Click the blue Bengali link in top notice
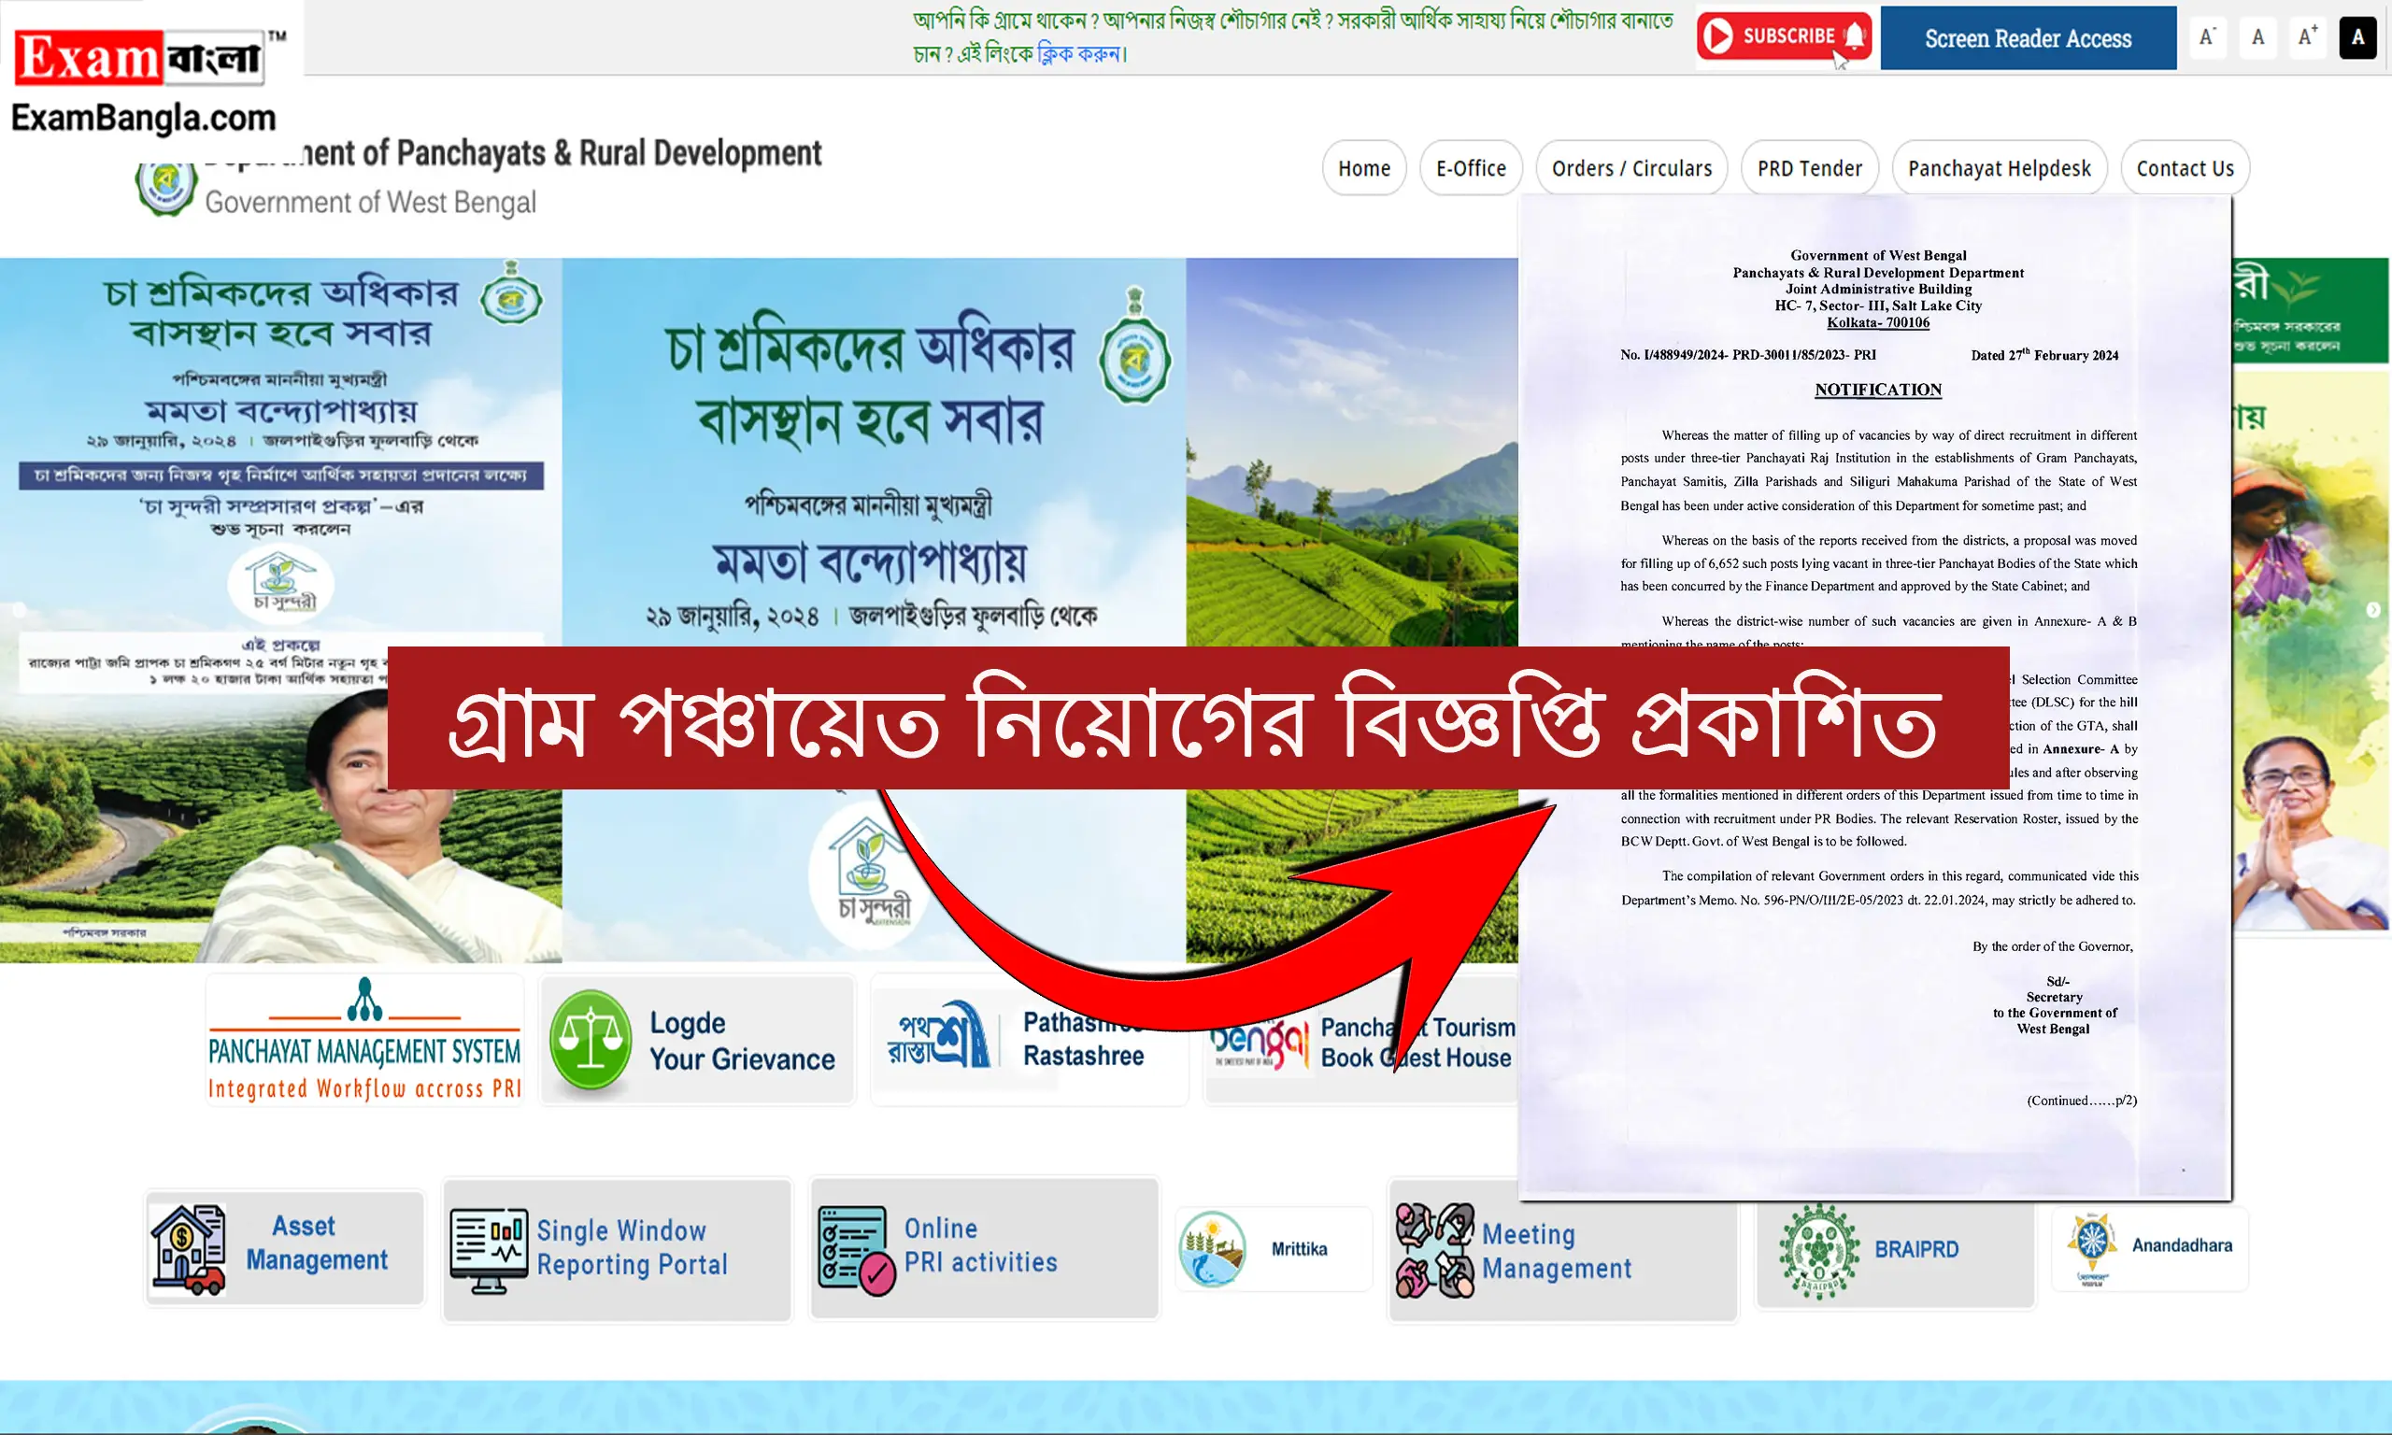 click(x=1080, y=54)
